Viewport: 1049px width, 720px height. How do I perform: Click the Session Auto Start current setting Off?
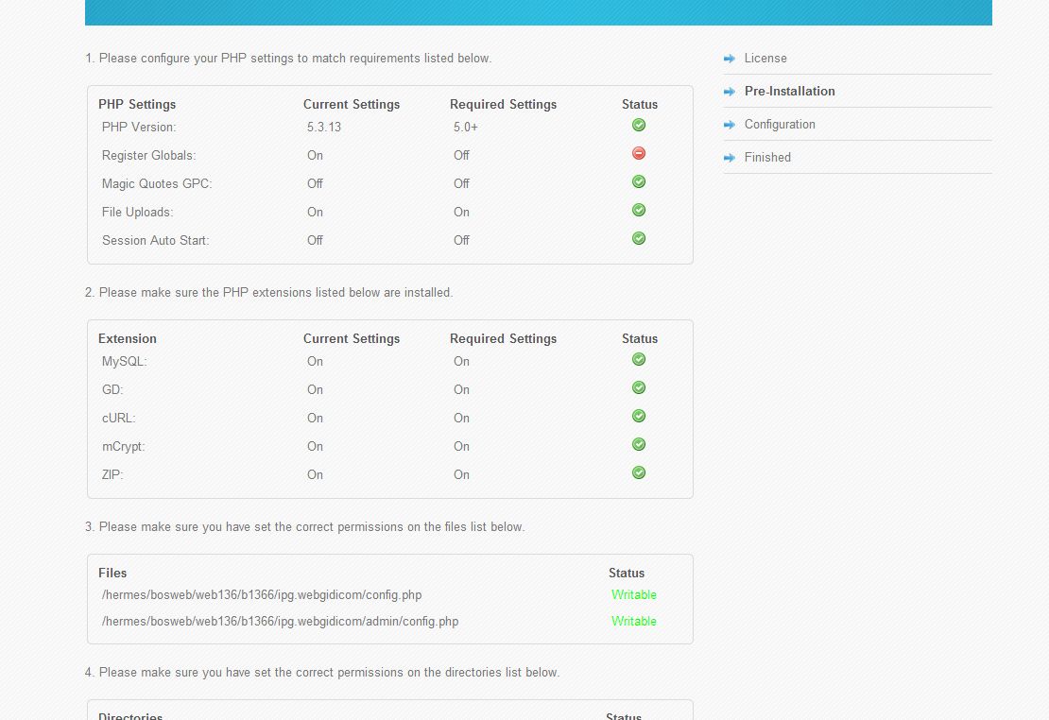pyautogui.click(x=315, y=240)
